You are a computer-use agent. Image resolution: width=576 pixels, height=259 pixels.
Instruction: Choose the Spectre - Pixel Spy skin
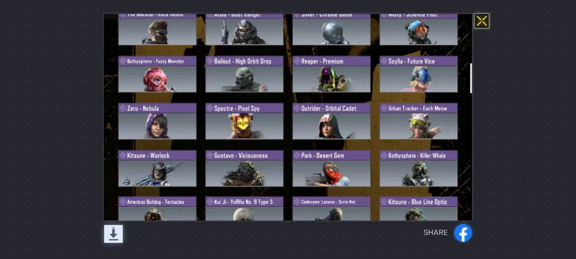tap(245, 121)
